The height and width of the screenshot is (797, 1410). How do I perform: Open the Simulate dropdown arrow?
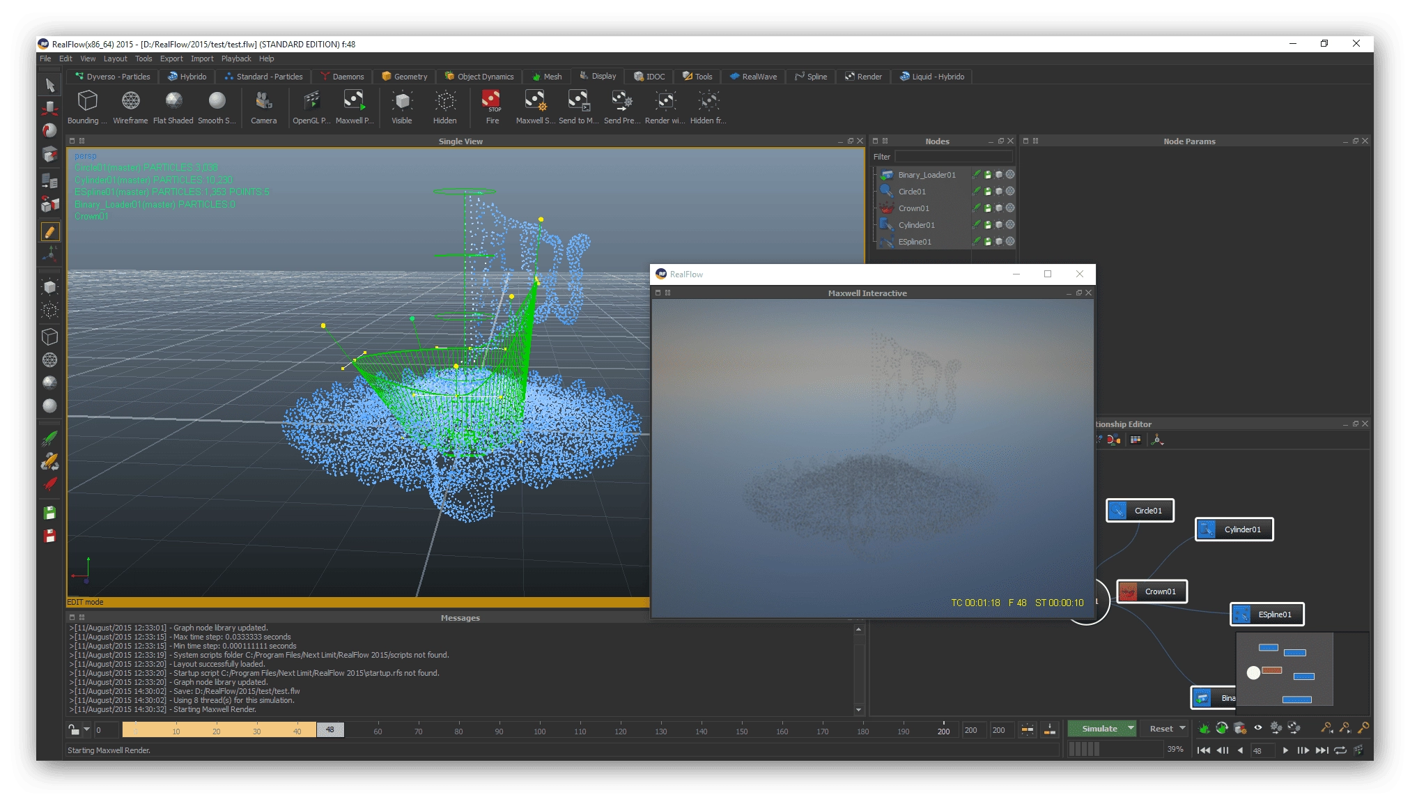pyautogui.click(x=1131, y=729)
